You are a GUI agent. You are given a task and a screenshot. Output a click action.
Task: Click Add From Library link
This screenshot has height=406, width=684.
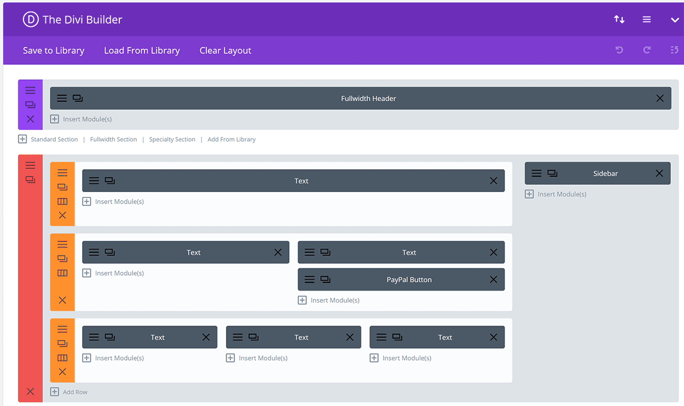pos(231,140)
